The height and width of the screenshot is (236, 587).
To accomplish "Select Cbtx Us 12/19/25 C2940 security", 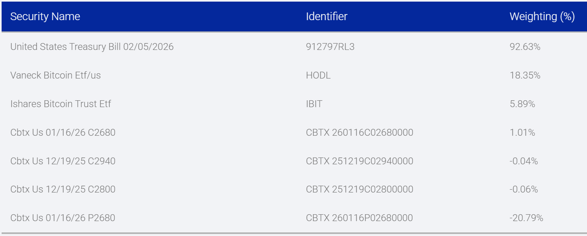I will tap(63, 161).
